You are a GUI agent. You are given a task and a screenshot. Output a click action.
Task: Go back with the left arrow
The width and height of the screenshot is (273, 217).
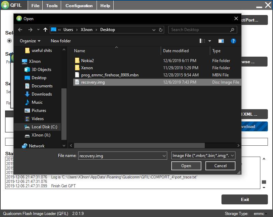click(20, 30)
